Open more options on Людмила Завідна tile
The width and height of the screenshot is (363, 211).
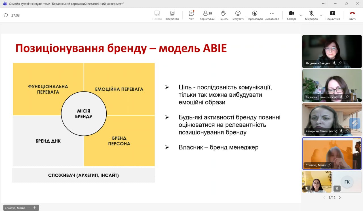pyautogui.click(x=346, y=63)
